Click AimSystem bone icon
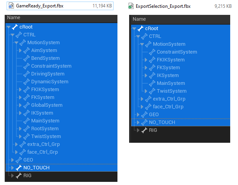Image resolution: width=238 pixels, height=185 pixels. coord(27,50)
